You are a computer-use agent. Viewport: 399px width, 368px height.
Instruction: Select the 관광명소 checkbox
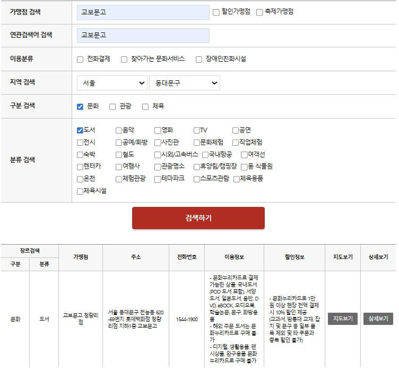click(x=158, y=167)
